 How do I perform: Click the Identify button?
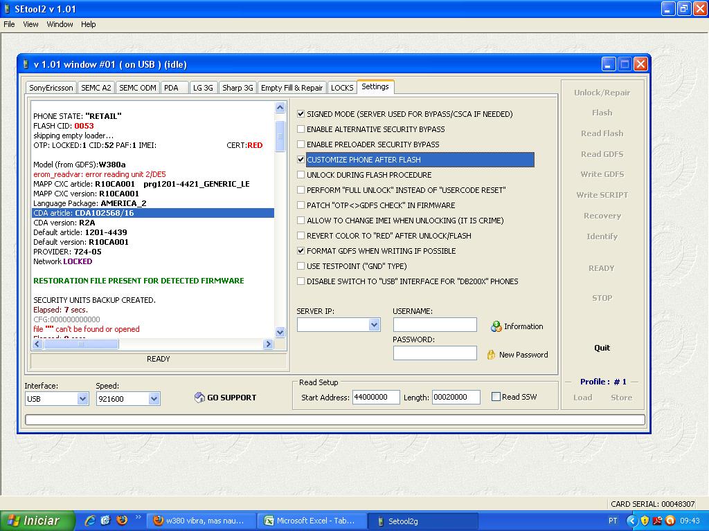602,236
